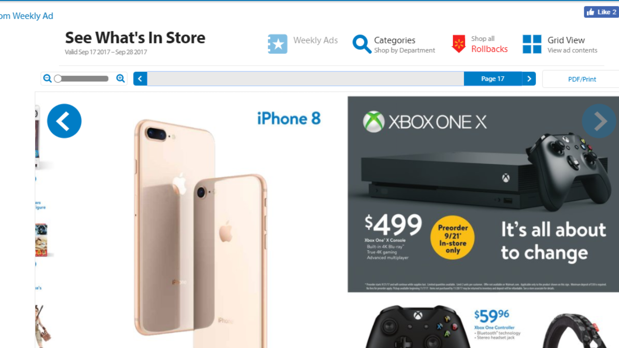Advance to next ad page with the right circle arrow

[599, 121]
